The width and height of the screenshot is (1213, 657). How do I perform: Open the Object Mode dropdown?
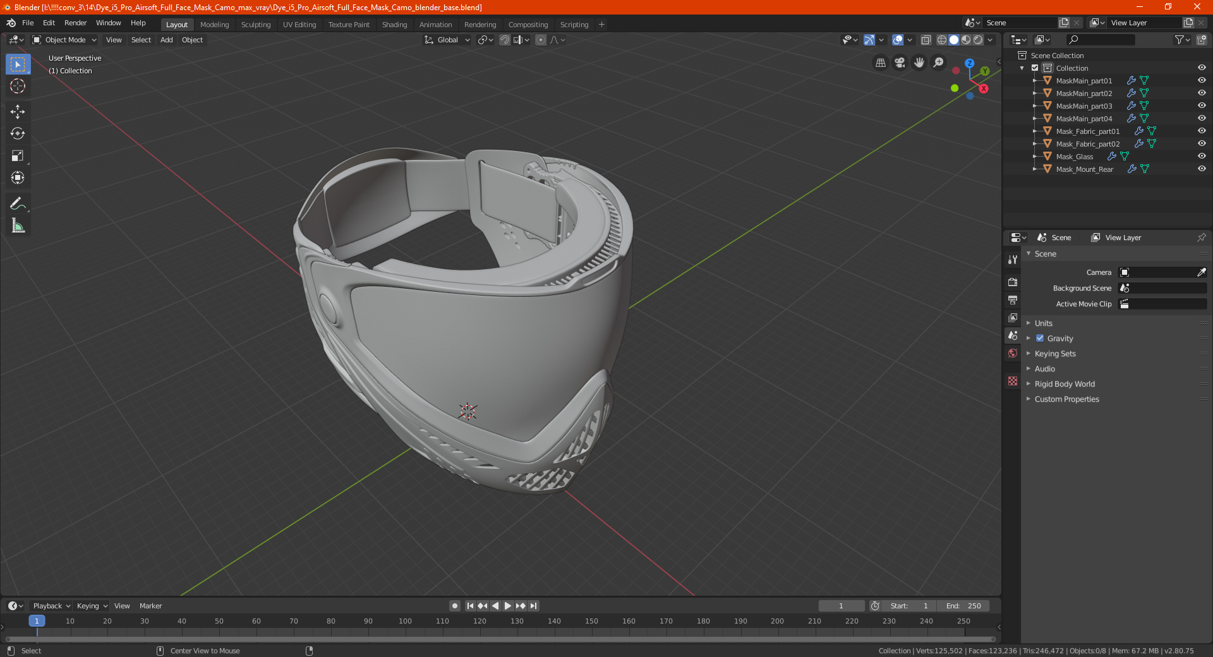point(64,40)
